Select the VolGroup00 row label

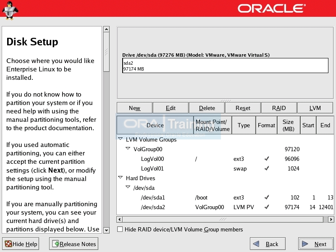pos(148,149)
